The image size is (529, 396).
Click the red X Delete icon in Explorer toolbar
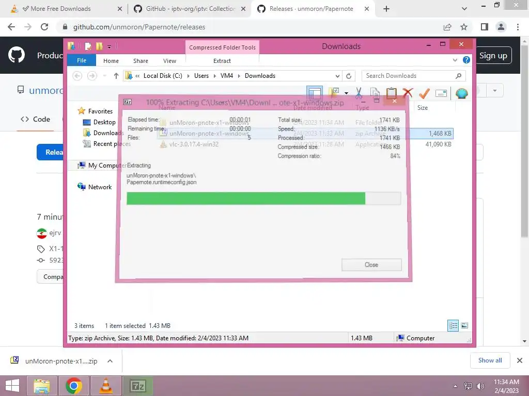[x=408, y=93]
